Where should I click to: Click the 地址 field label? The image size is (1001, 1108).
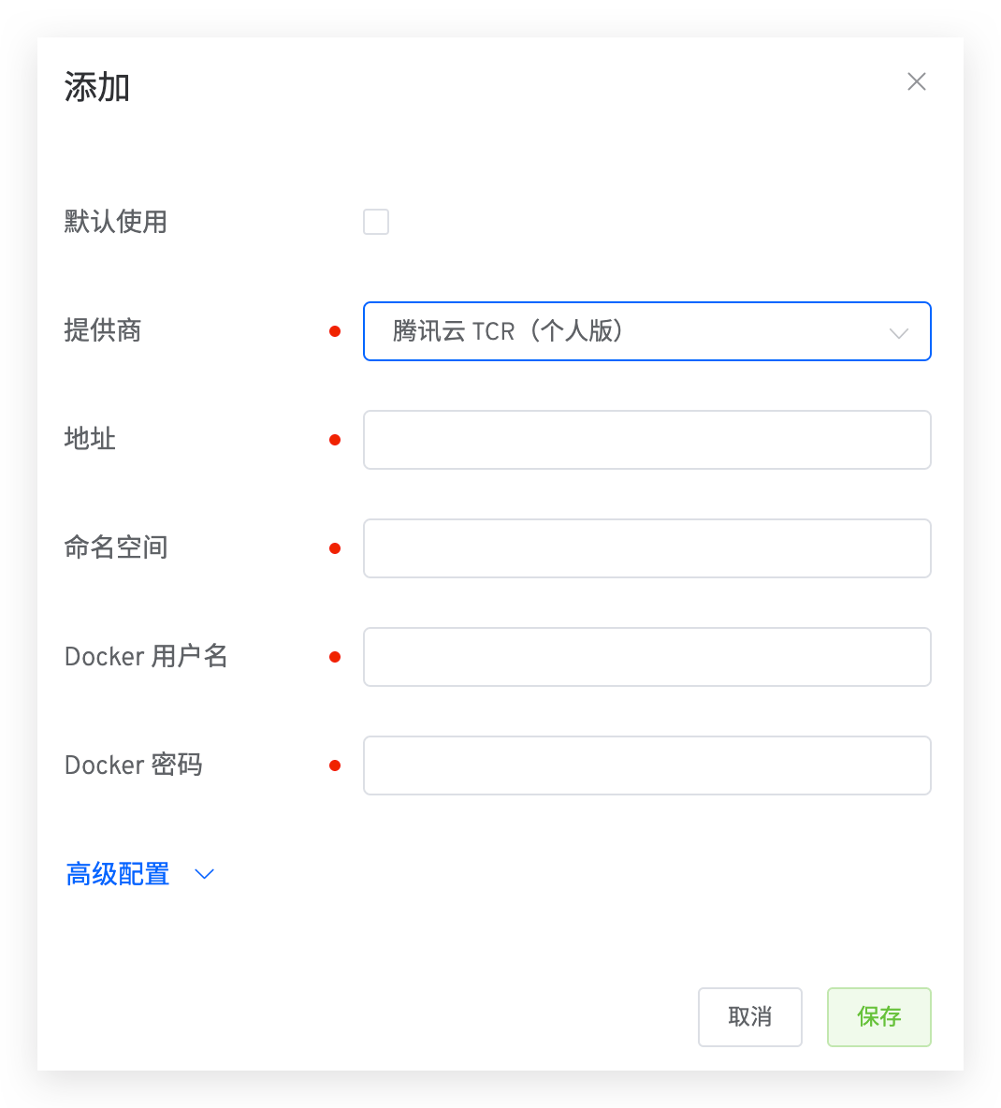tap(90, 439)
